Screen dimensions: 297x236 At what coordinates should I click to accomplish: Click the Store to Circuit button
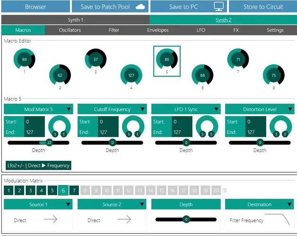pos(263,7)
